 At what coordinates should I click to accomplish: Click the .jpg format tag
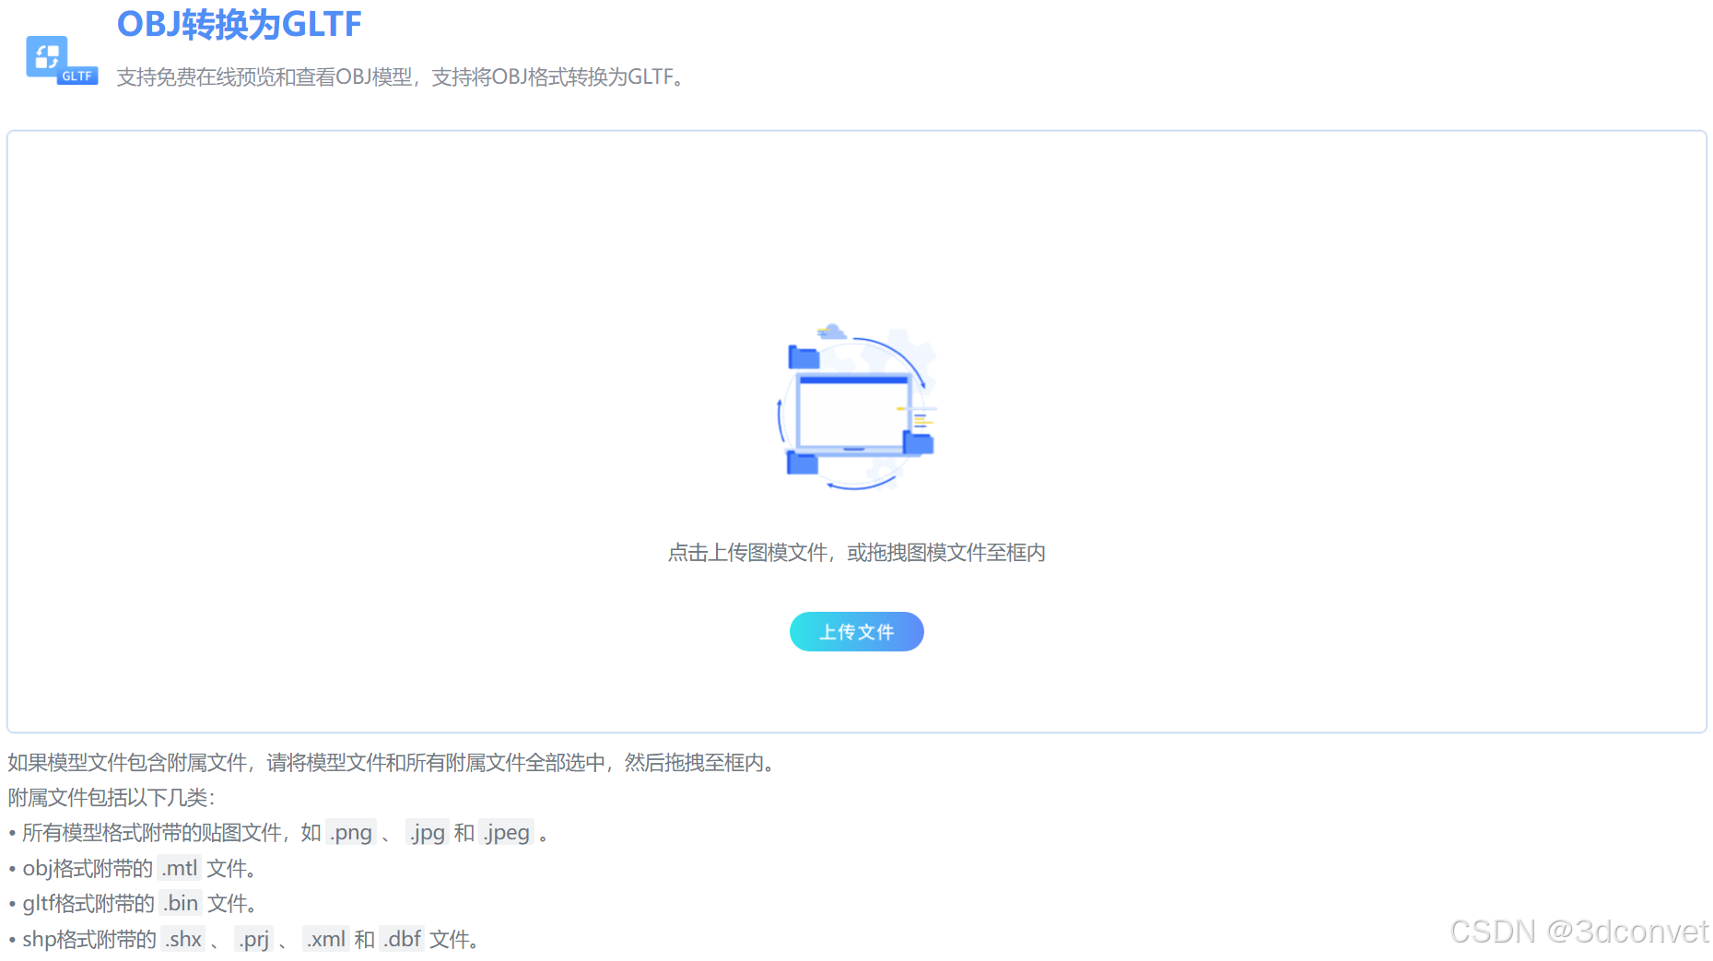click(427, 832)
